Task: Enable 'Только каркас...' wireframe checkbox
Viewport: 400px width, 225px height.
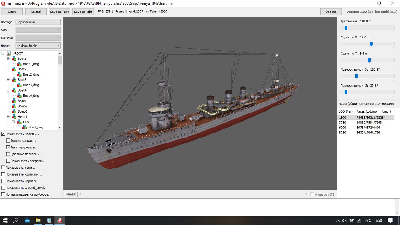Action: [8, 141]
